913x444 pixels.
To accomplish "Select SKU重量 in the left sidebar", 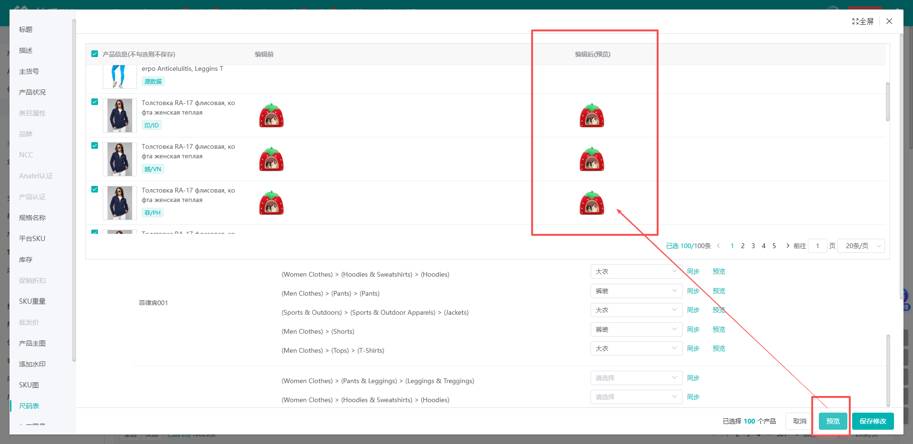I will pyautogui.click(x=32, y=301).
